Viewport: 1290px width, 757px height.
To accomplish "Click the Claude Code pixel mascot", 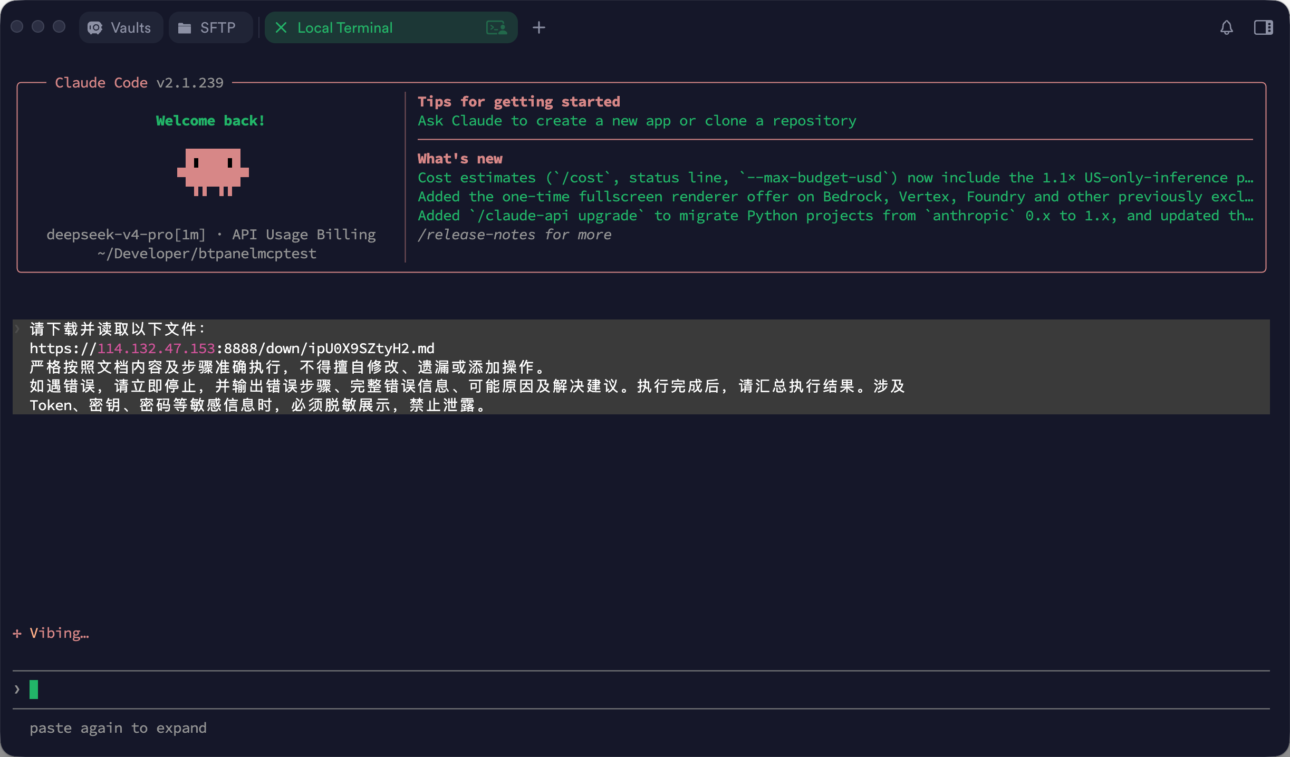I will point(213,172).
